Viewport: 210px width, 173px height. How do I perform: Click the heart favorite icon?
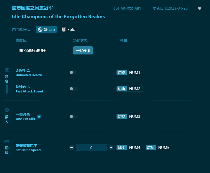[x=200, y=8]
